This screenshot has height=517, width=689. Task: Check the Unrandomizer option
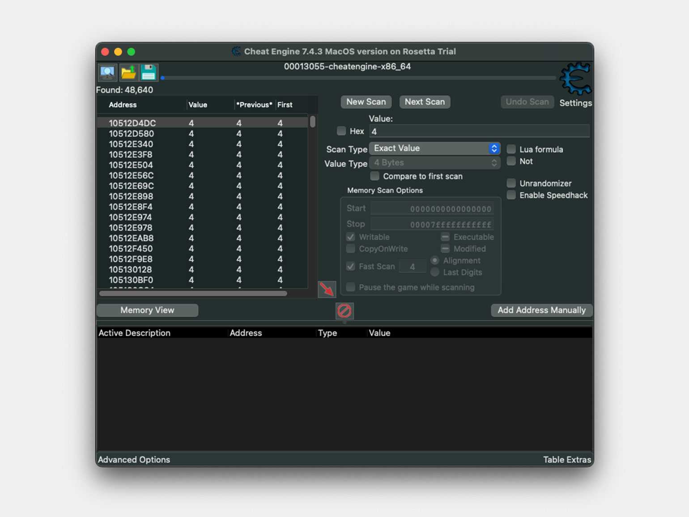click(511, 183)
